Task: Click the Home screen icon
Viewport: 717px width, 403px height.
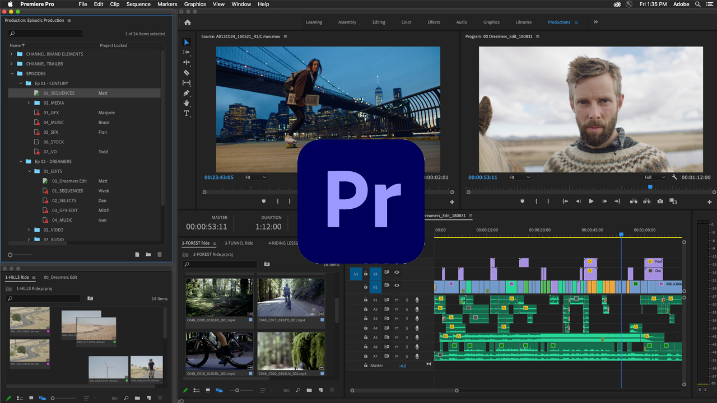Action: (x=187, y=22)
